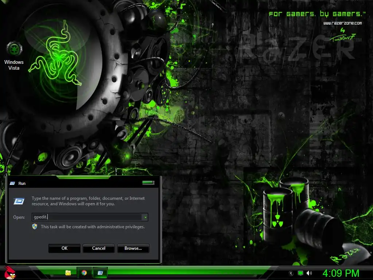The image size is (373, 280).
Task: Show hidden tray icons arrow
Action: 291,273
